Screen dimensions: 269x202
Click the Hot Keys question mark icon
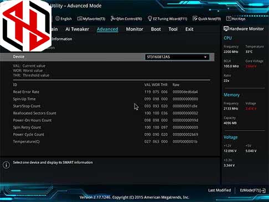coord(229,19)
